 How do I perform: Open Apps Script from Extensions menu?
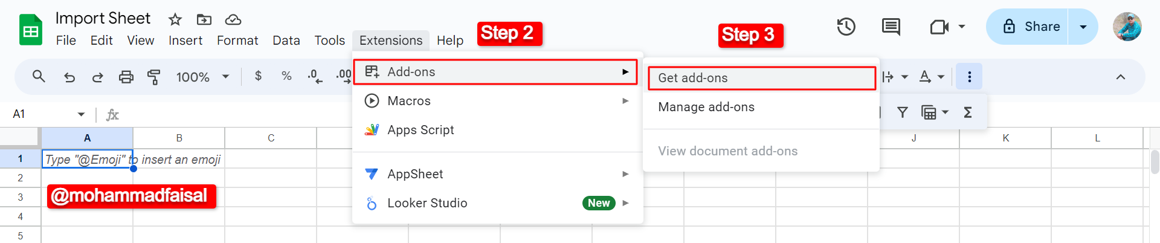click(x=420, y=130)
